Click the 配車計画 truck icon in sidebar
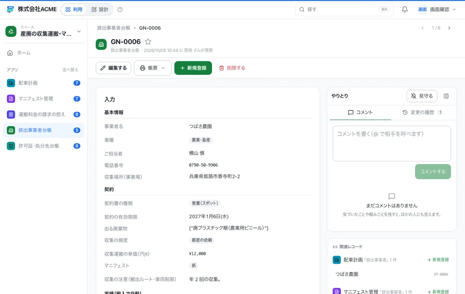Image resolution: width=465 pixels, height=294 pixels. coord(11,83)
